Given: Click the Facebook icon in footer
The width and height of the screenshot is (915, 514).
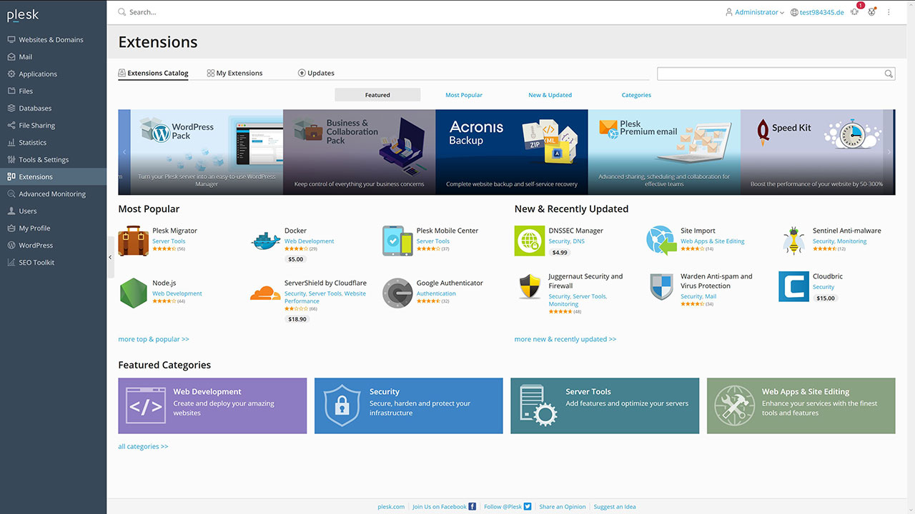Looking at the screenshot, I should tap(472, 507).
